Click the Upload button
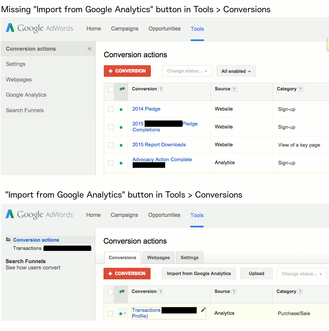The height and width of the screenshot is (331, 329). [256, 274]
